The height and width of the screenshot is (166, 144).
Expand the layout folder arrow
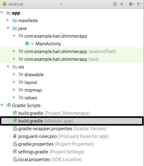coord(14,82)
